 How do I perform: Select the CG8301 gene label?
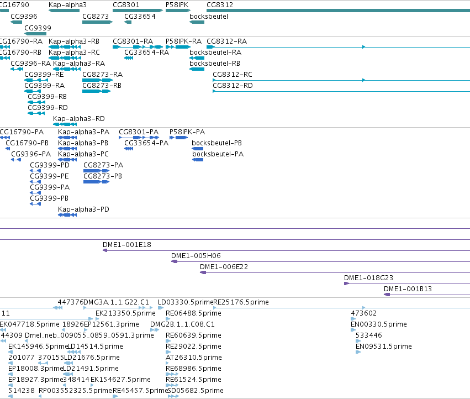click(126, 5)
